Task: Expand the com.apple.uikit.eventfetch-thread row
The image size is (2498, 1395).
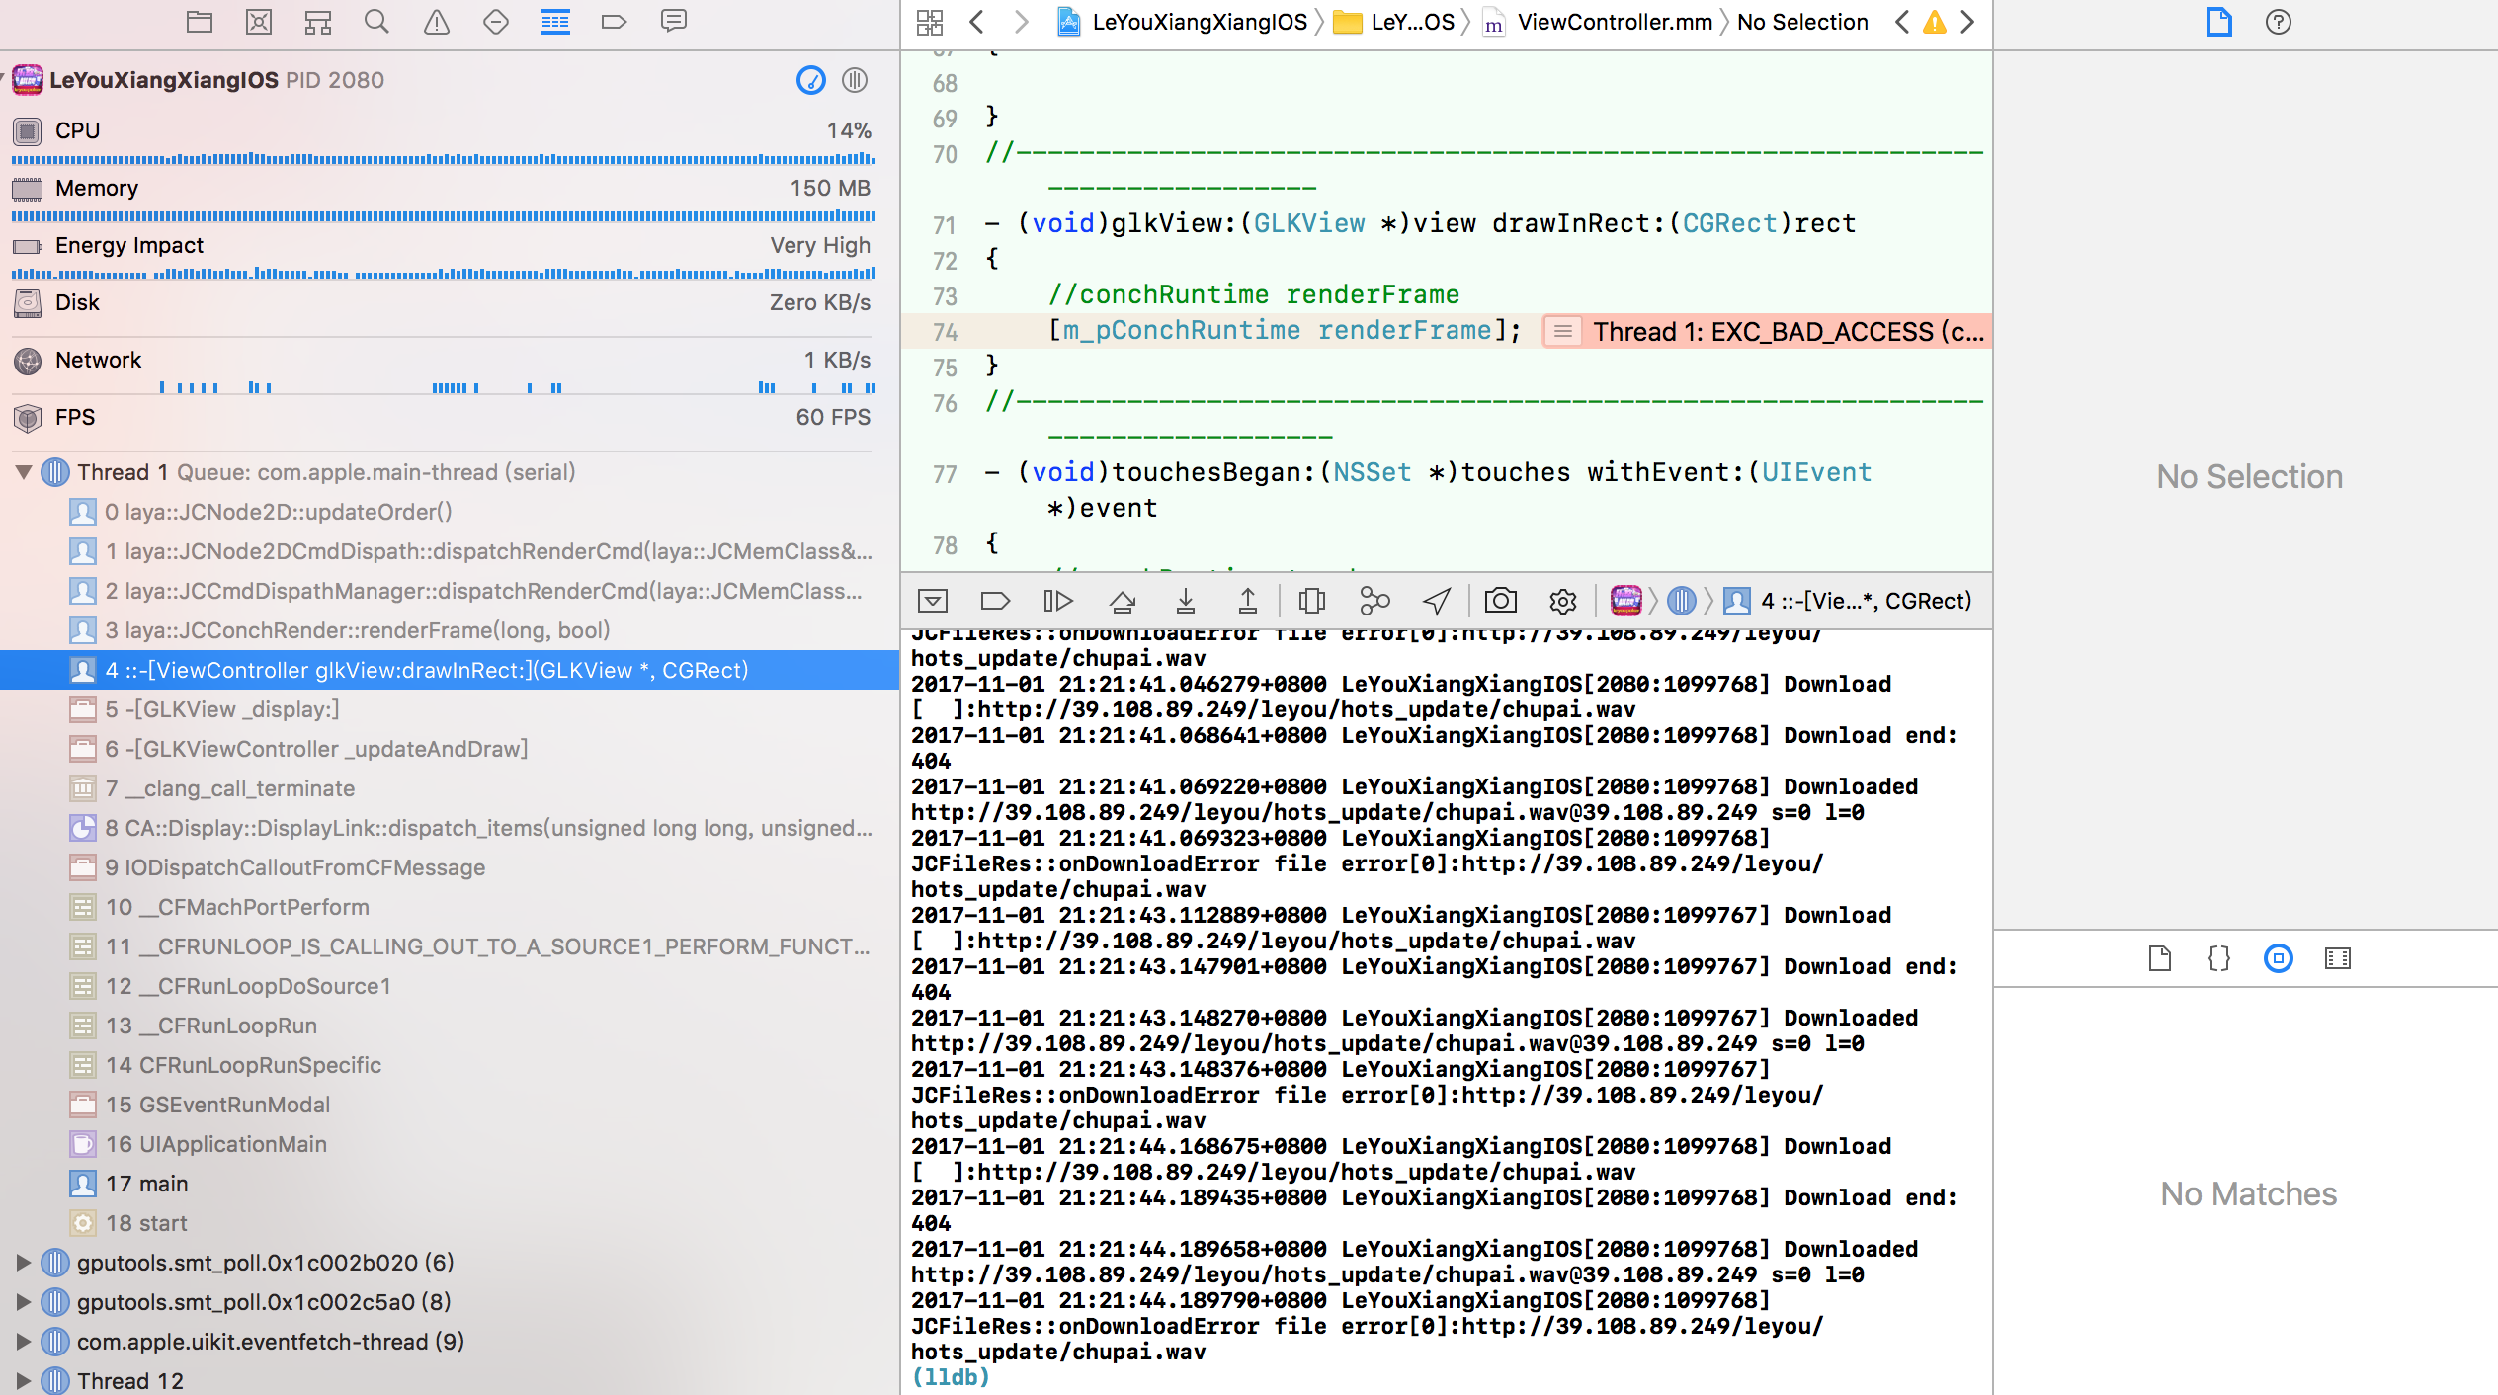Action: (24, 1342)
